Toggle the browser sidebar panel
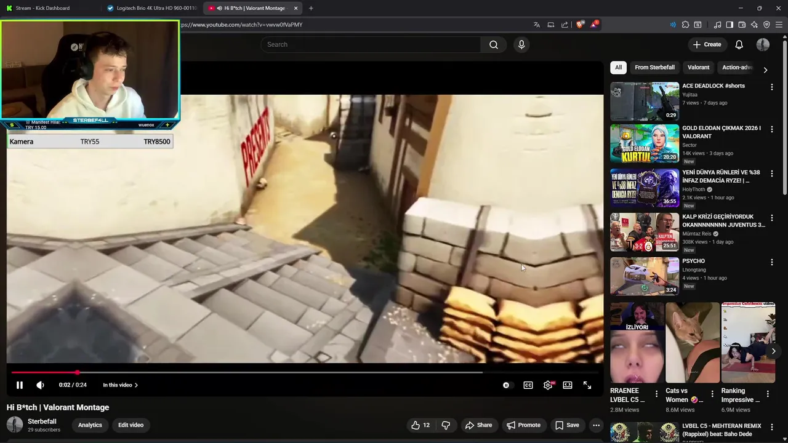Viewport: 788px width, 443px height. click(x=730, y=25)
